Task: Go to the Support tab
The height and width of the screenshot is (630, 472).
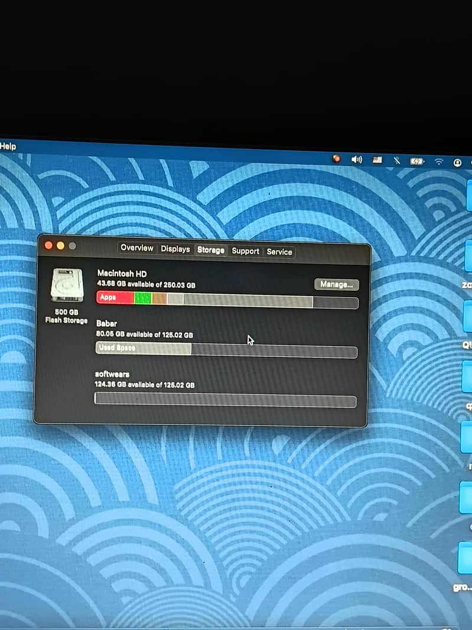Action: [x=245, y=251]
